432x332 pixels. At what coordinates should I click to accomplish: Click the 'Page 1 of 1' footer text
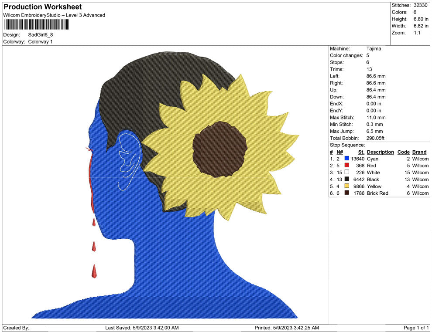416,328
